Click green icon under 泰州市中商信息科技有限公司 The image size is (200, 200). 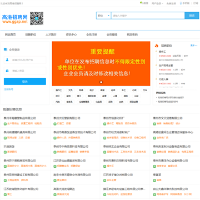tap(55, 152)
